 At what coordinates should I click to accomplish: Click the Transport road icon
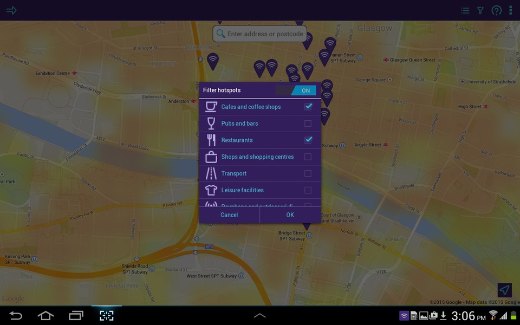(x=211, y=173)
